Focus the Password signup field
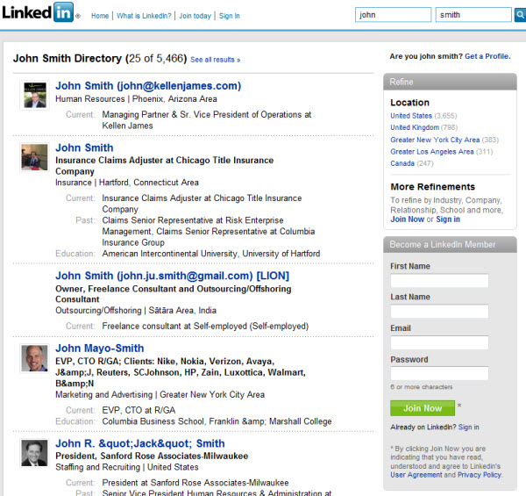 (x=439, y=373)
